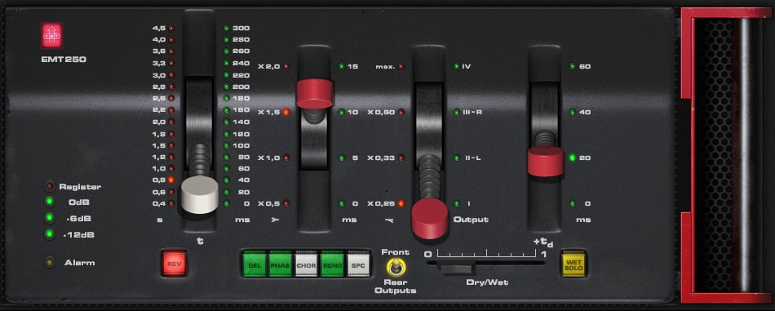Viewport: 775px width, 311px height.
Task: Select the CHOR program button
Action: point(307,264)
